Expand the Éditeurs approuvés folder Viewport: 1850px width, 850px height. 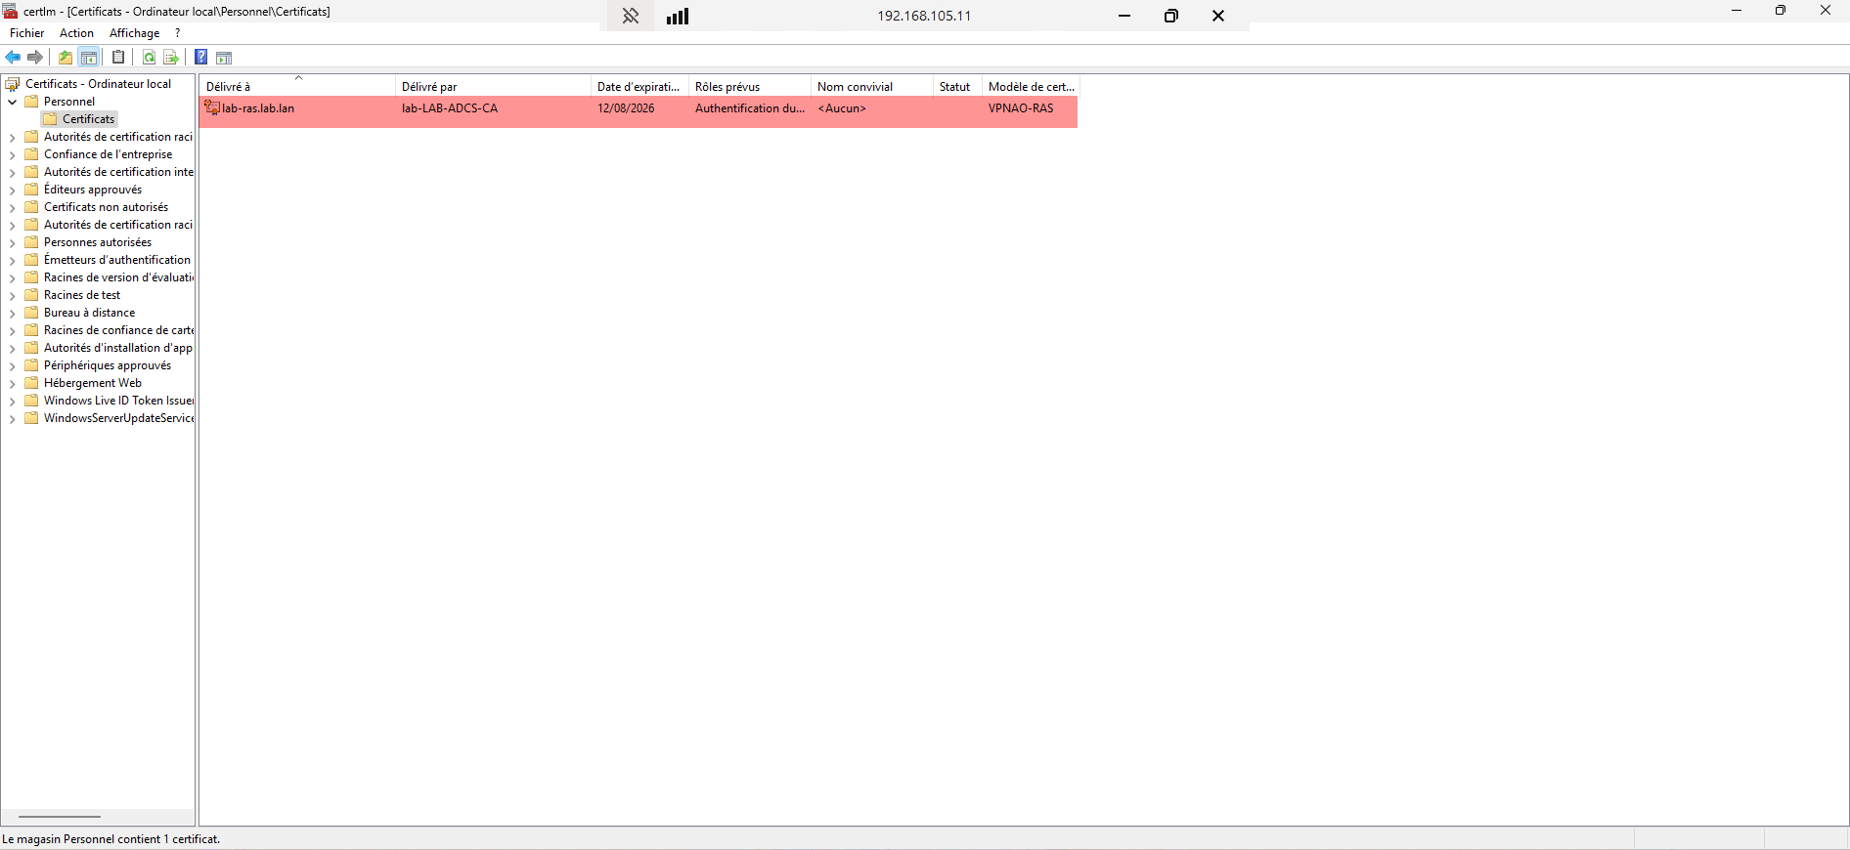(12, 190)
